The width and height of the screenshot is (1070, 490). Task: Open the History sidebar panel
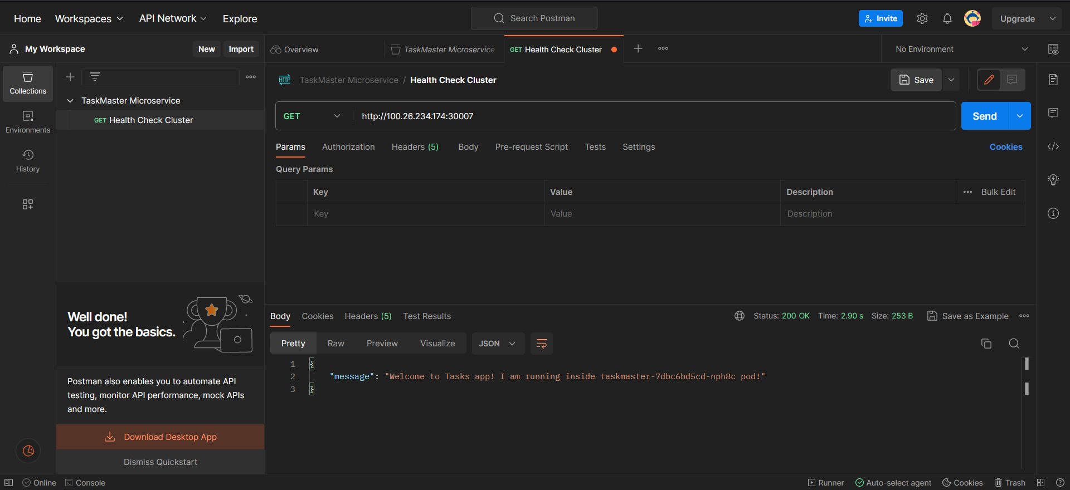coord(28,161)
